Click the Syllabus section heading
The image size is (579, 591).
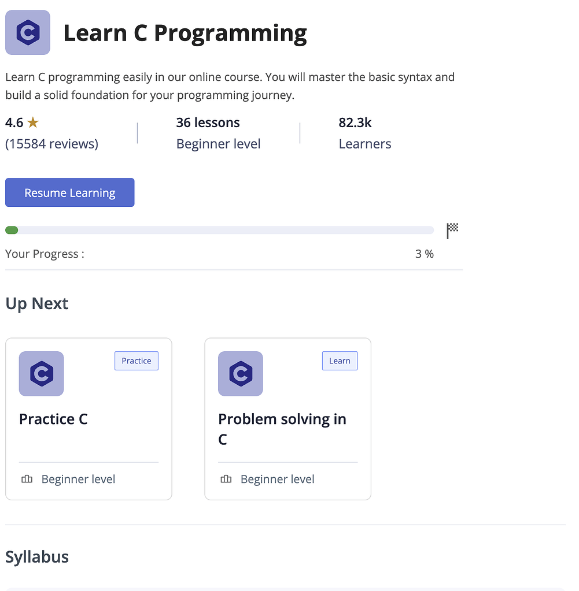coord(36,557)
